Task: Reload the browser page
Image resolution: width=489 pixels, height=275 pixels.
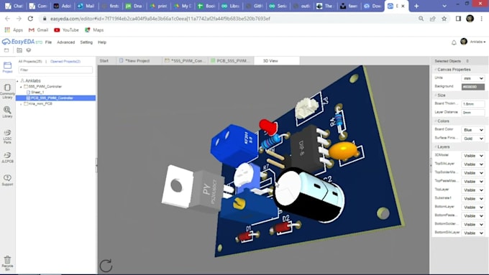Action: point(30,19)
